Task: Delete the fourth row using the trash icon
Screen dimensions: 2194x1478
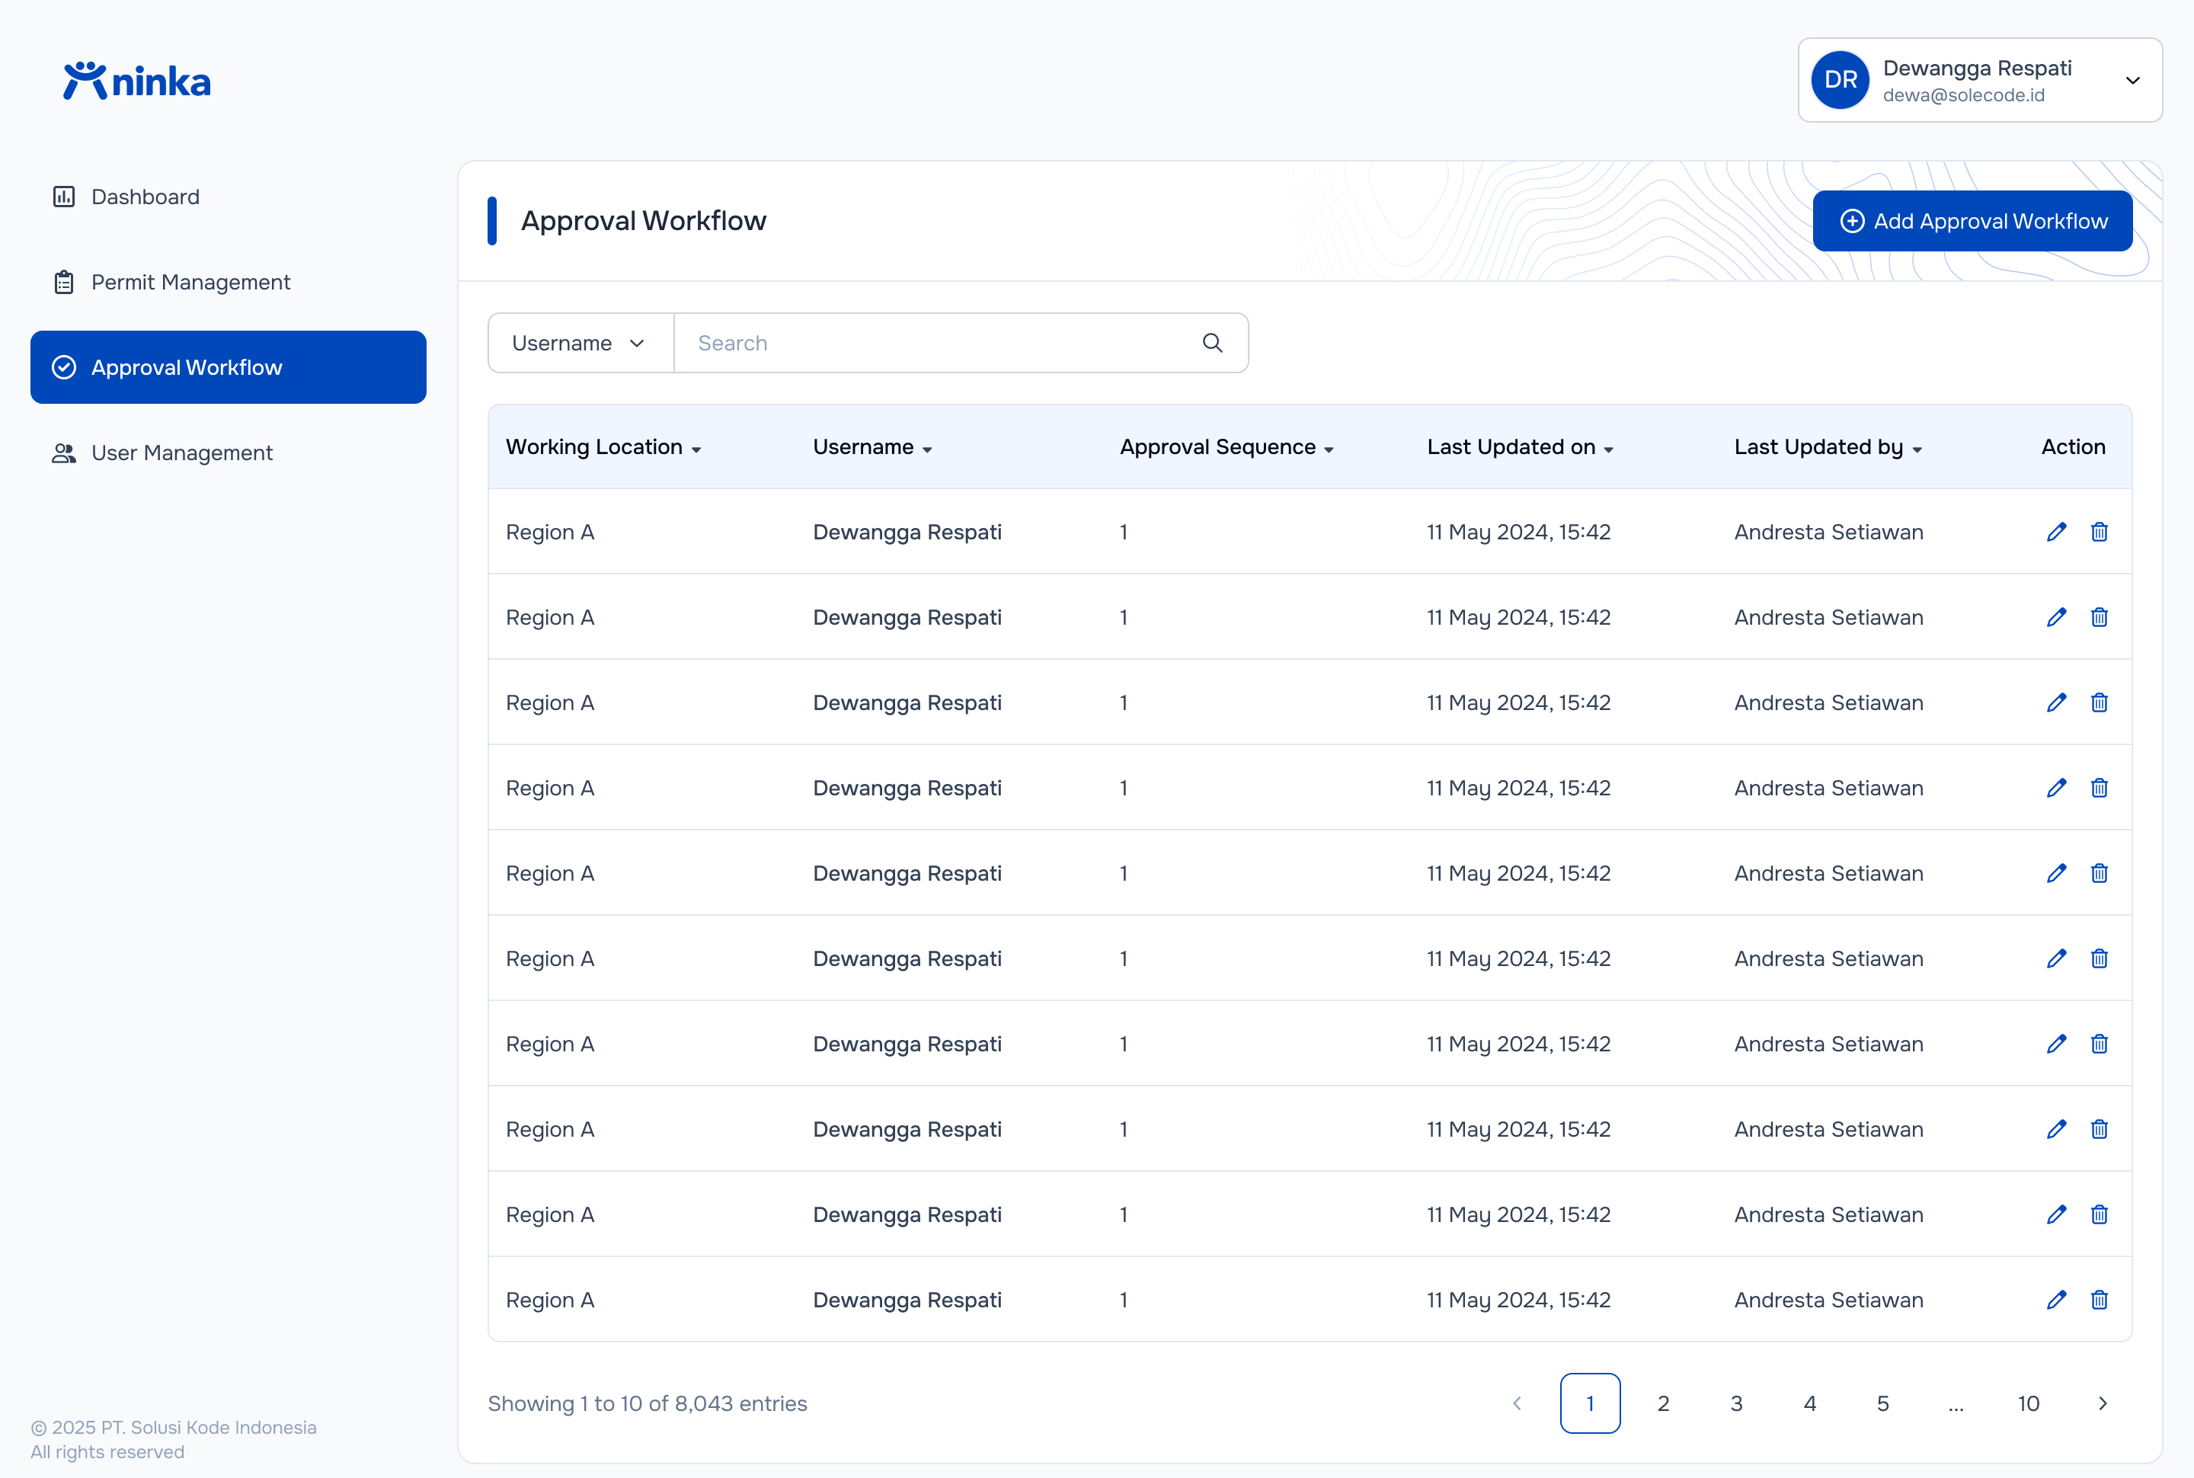Action: 2099,788
